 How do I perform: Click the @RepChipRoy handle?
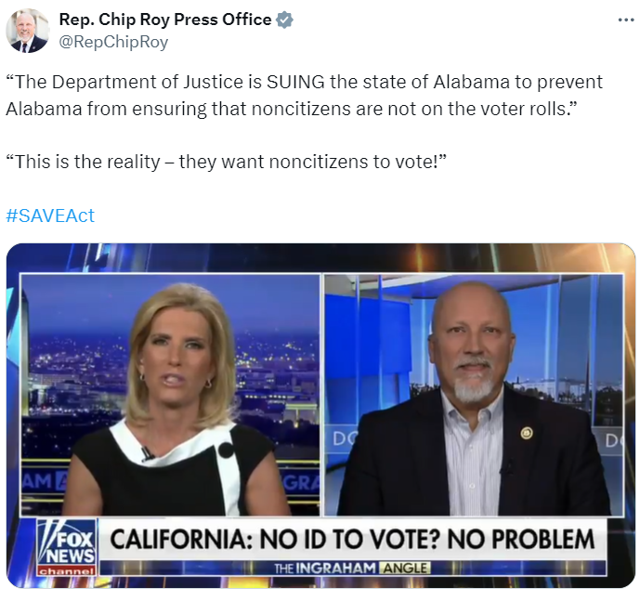(113, 42)
